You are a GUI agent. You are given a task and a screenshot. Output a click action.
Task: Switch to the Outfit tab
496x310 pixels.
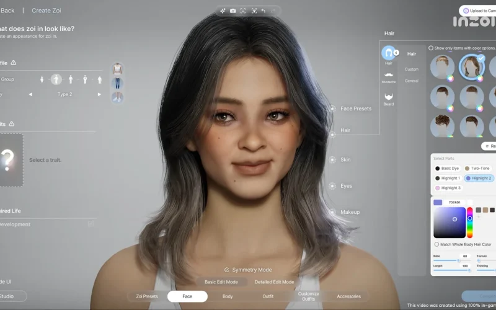pos(268,296)
